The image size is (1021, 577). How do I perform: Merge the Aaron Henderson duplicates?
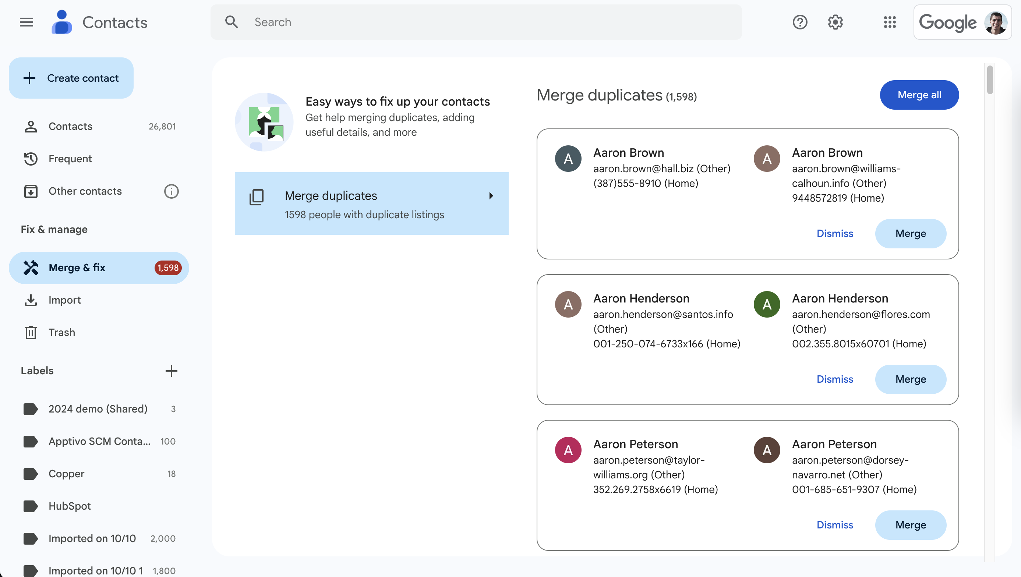[x=911, y=379]
